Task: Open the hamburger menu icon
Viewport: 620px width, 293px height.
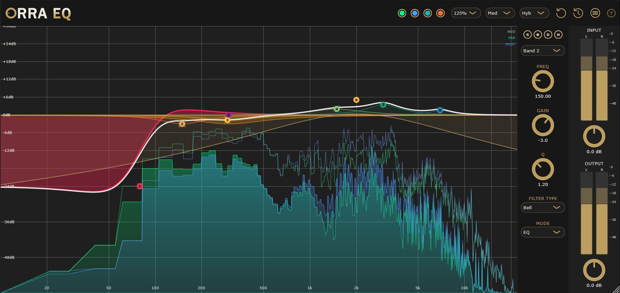Action: 595,13
